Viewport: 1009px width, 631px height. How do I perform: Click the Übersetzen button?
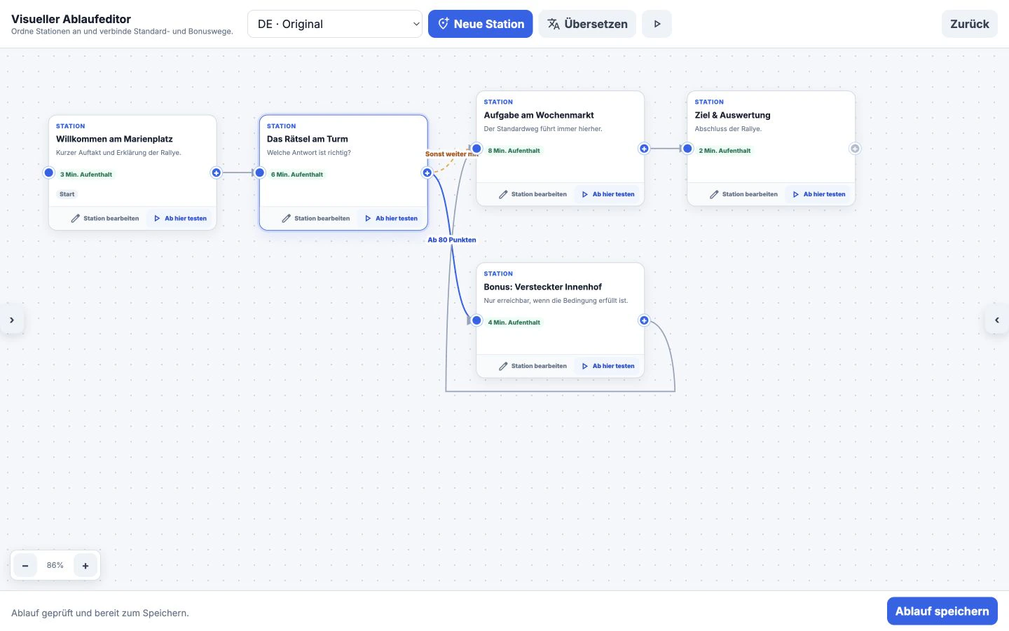pos(587,24)
